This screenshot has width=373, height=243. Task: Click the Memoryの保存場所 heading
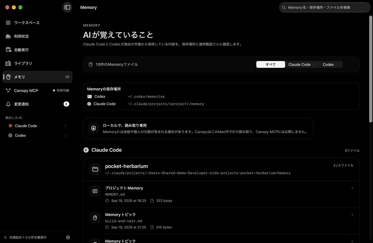[104, 89]
